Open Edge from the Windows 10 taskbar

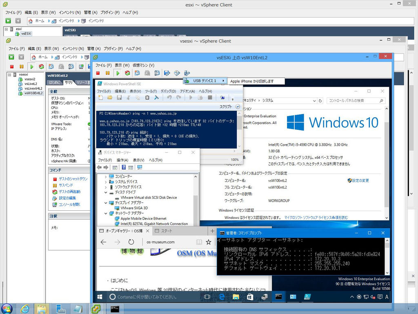pos(222,297)
